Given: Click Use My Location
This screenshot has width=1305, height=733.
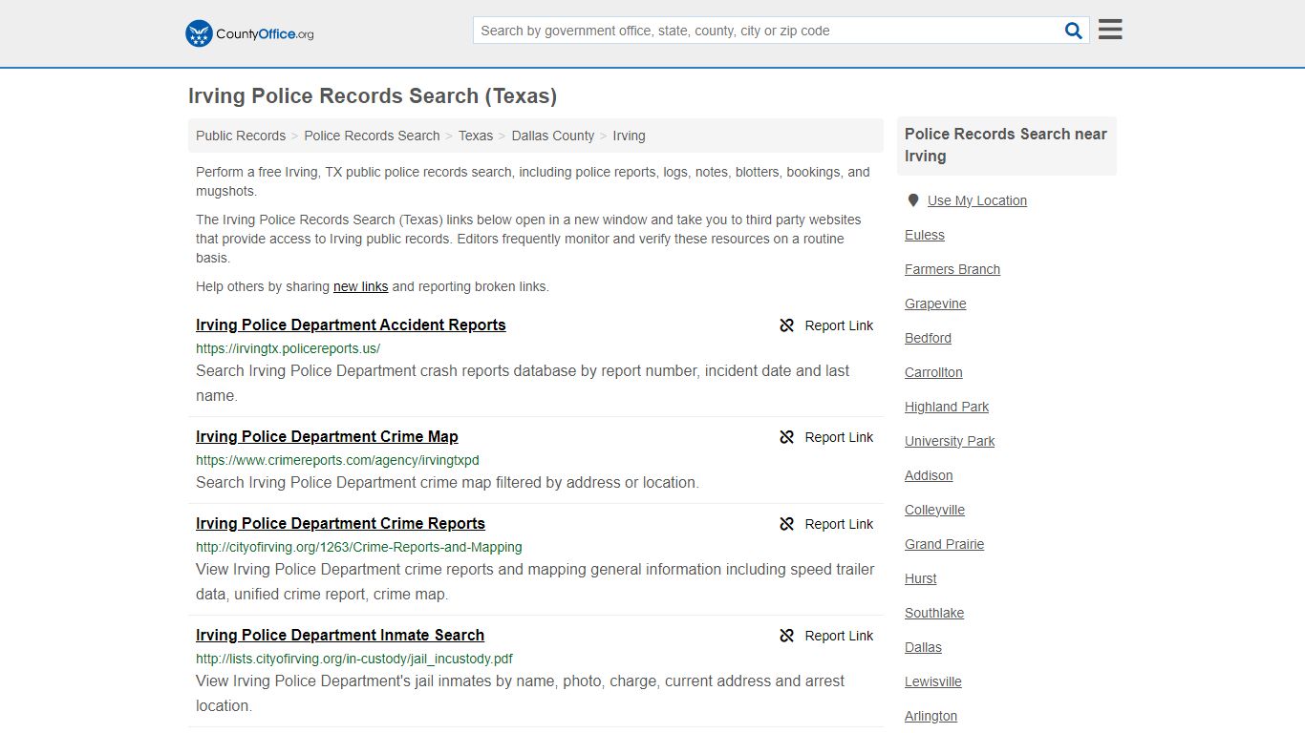Looking at the screenshot, I should (977, 200).
